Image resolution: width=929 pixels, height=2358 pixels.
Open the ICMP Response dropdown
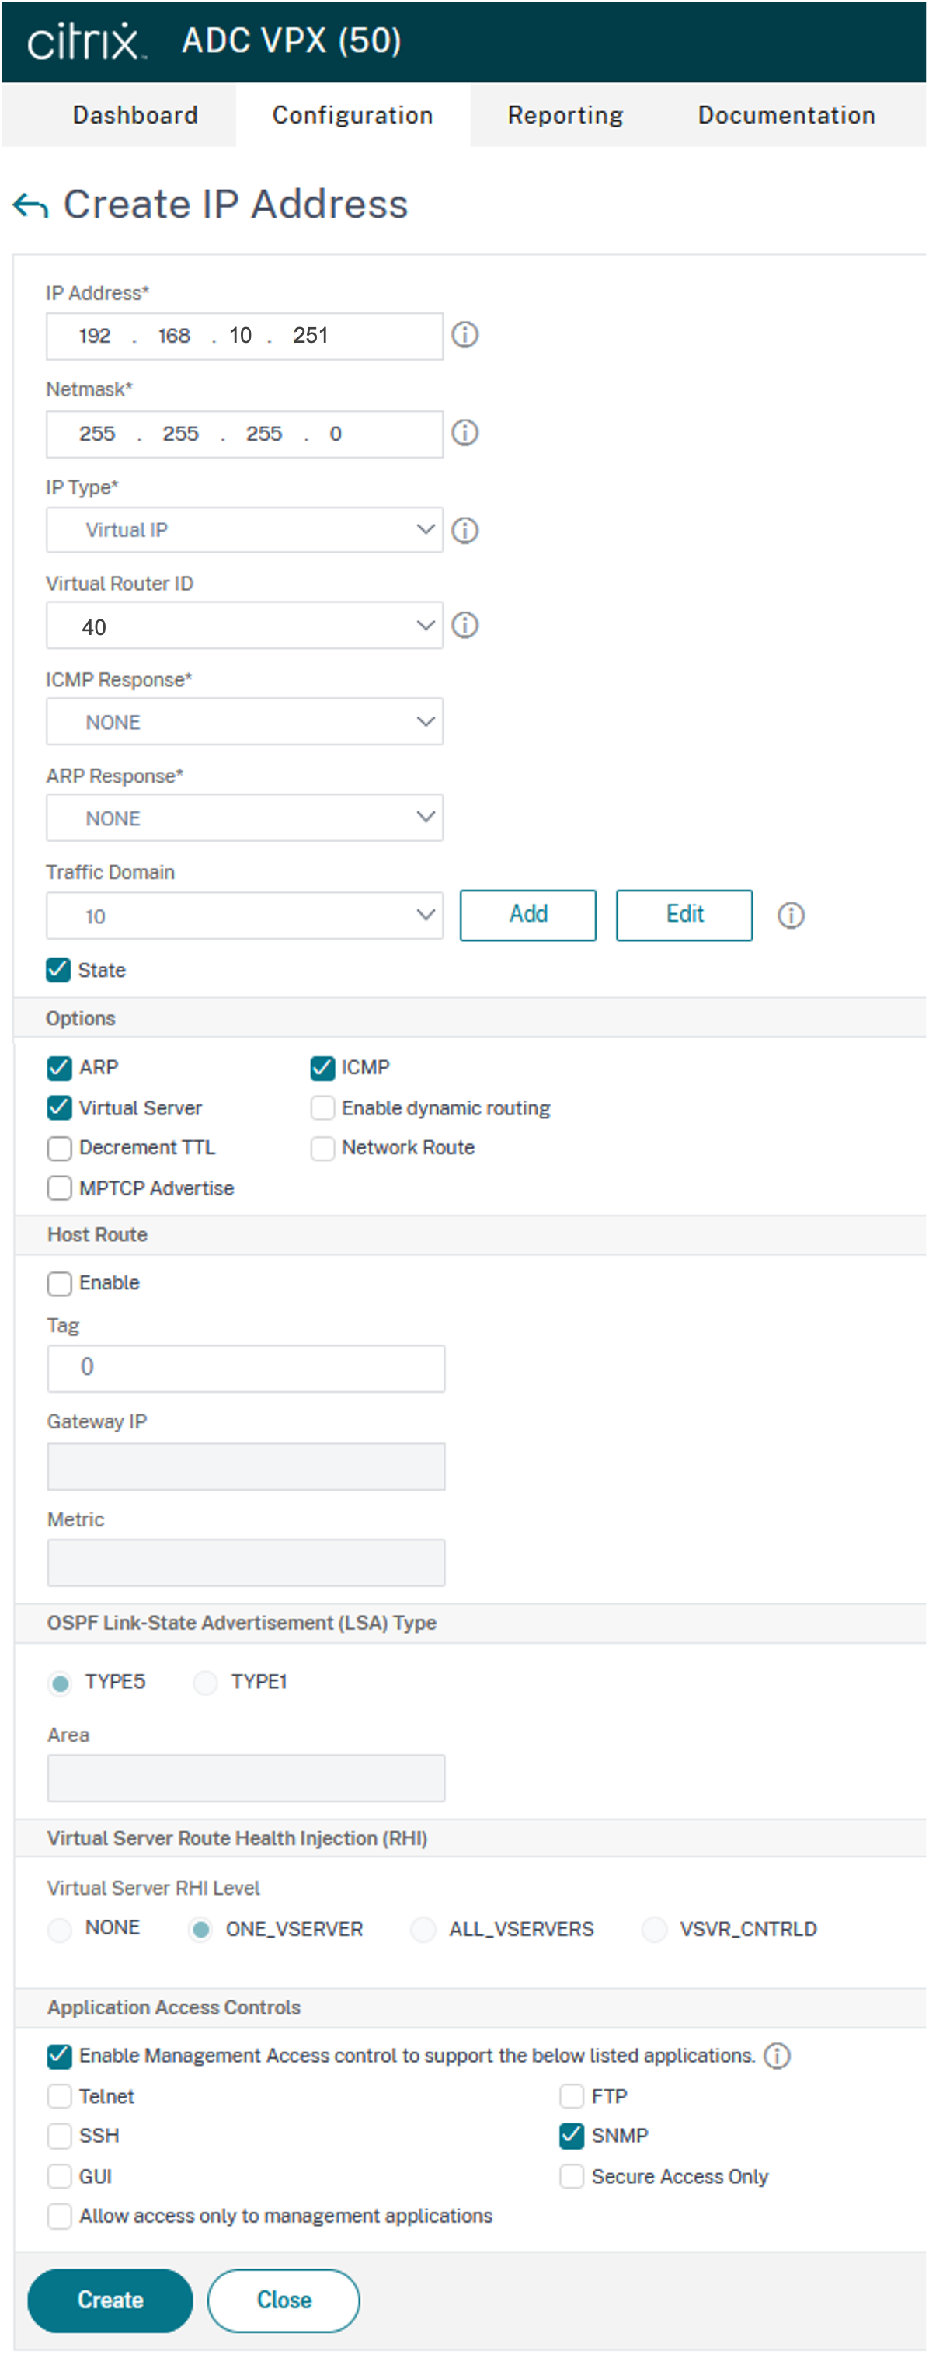245,722
